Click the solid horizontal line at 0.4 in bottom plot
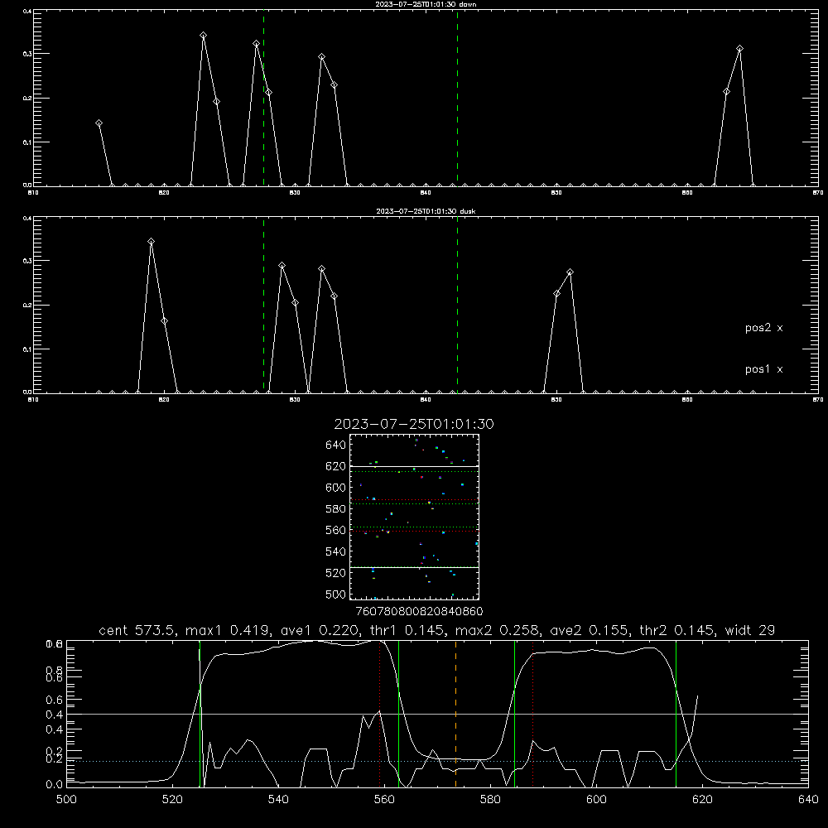The width and height of the screenshot is (828, 828). coord(437,714)
